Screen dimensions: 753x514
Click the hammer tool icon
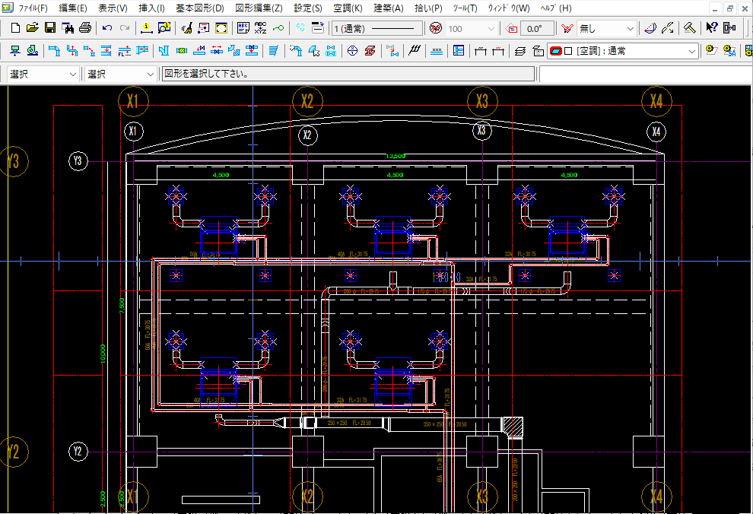tap(688, 28)
